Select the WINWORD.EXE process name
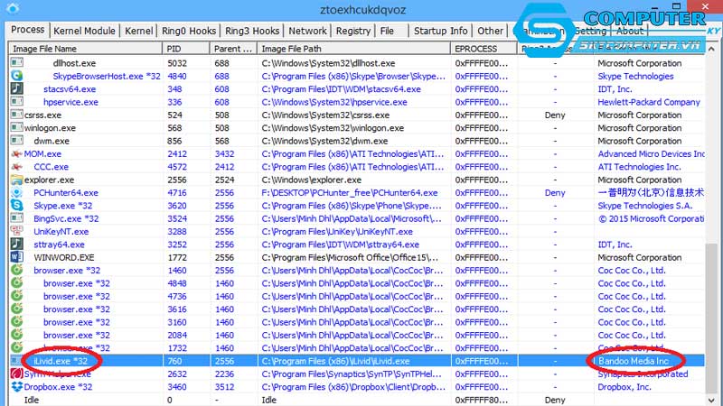723x406 pixels. click(63, 258)
